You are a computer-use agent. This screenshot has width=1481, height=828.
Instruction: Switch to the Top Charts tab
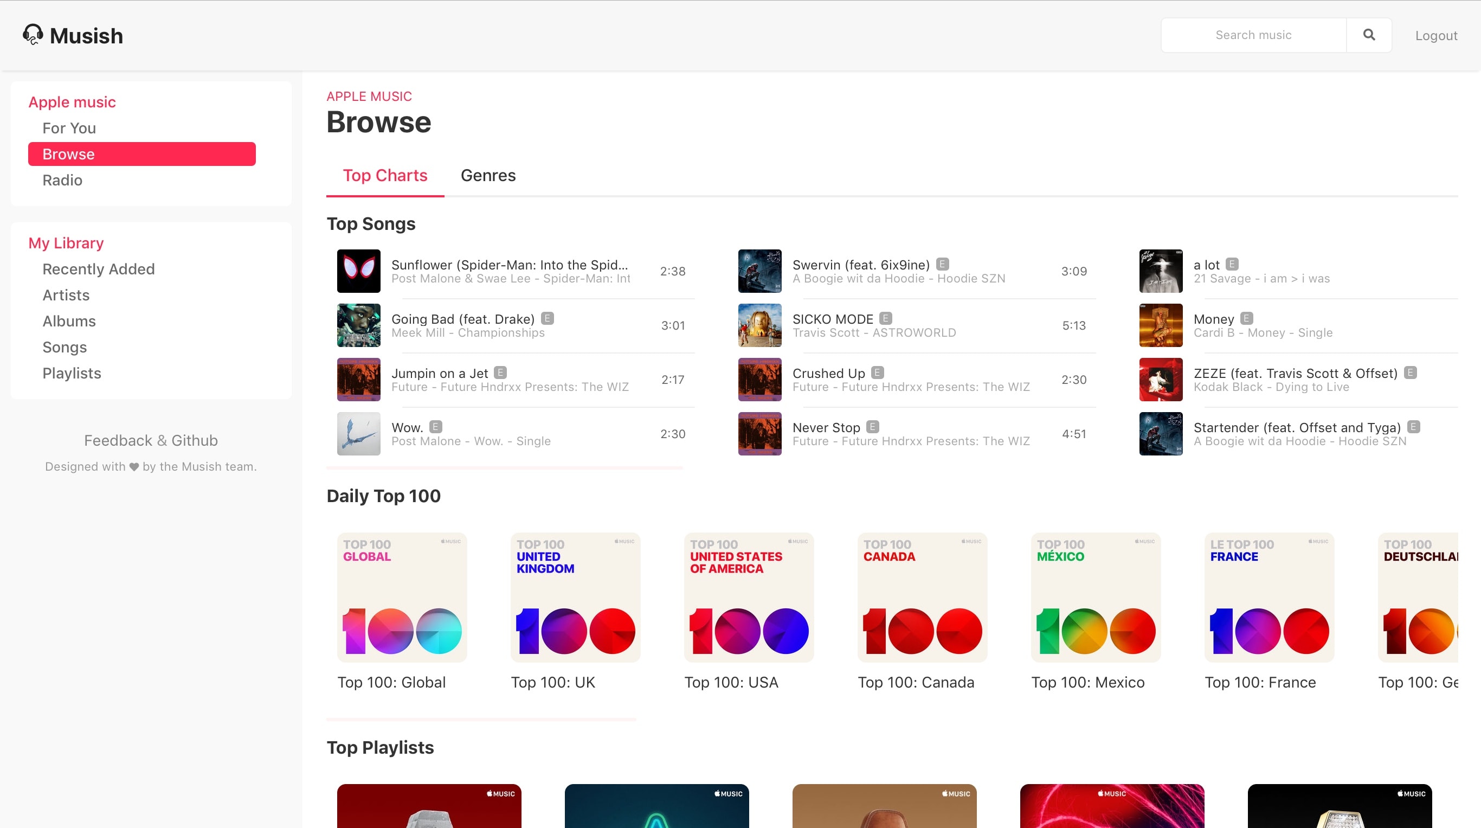tap(385, 175)
